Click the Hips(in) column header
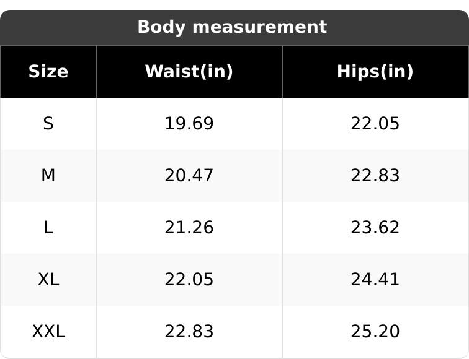Screen dimensions: 469x359 [x=375, y=72]
